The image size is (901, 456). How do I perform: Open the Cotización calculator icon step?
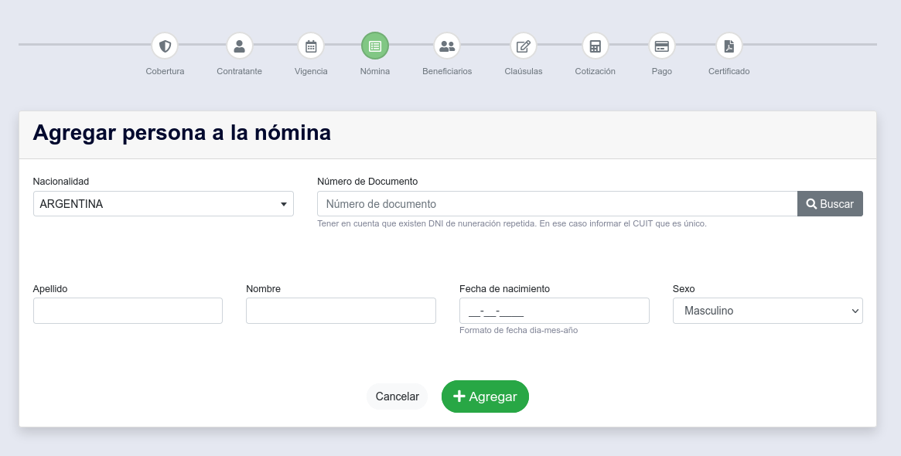tap(595, 46)
